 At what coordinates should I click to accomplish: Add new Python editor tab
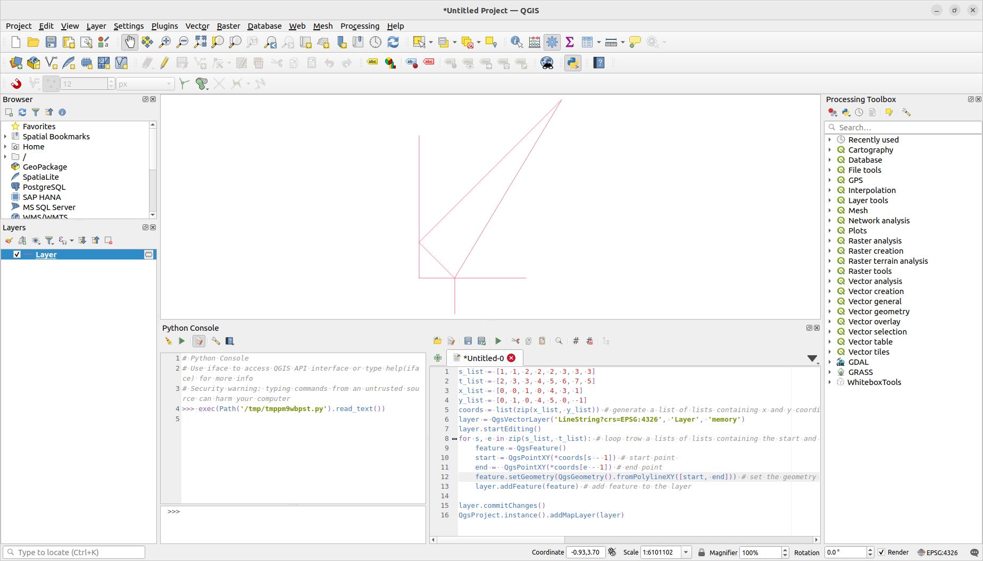pyautogui.click(x=438, y=358)
